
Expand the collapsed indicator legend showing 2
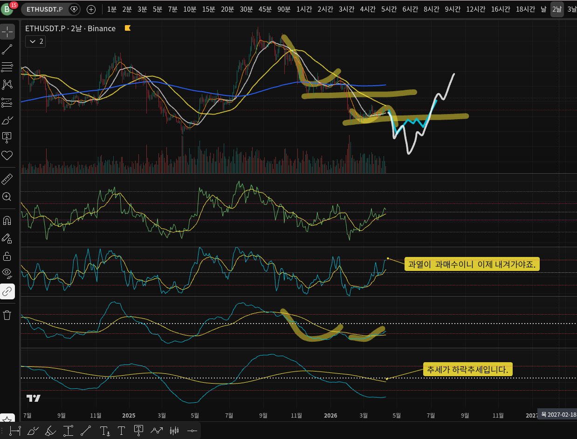pos(37,41)
